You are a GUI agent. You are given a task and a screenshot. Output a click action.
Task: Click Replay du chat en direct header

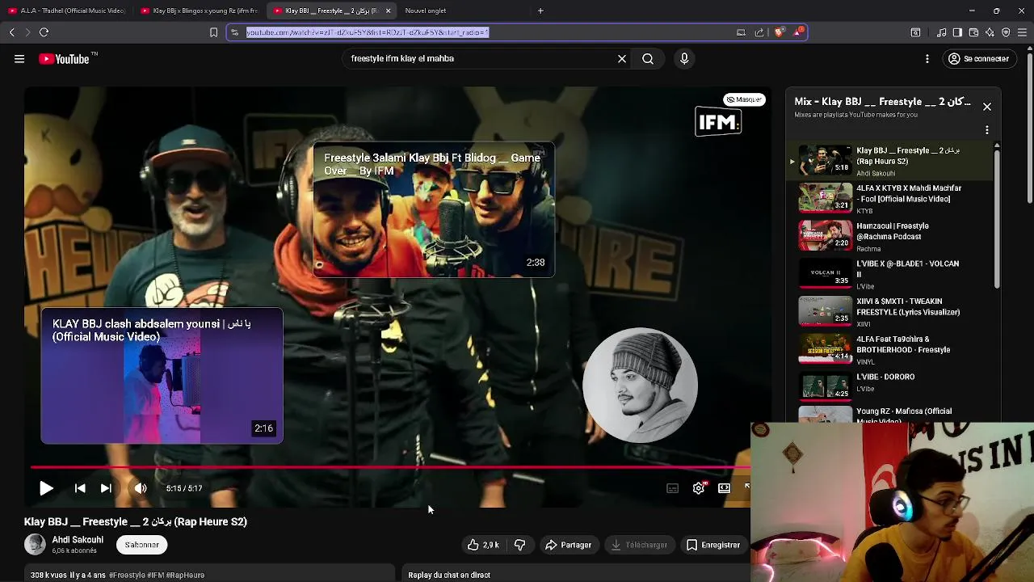tap(449, 575)
